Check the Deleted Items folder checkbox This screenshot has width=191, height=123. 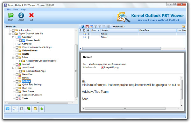pyautogui.click(x=17, y=51)
